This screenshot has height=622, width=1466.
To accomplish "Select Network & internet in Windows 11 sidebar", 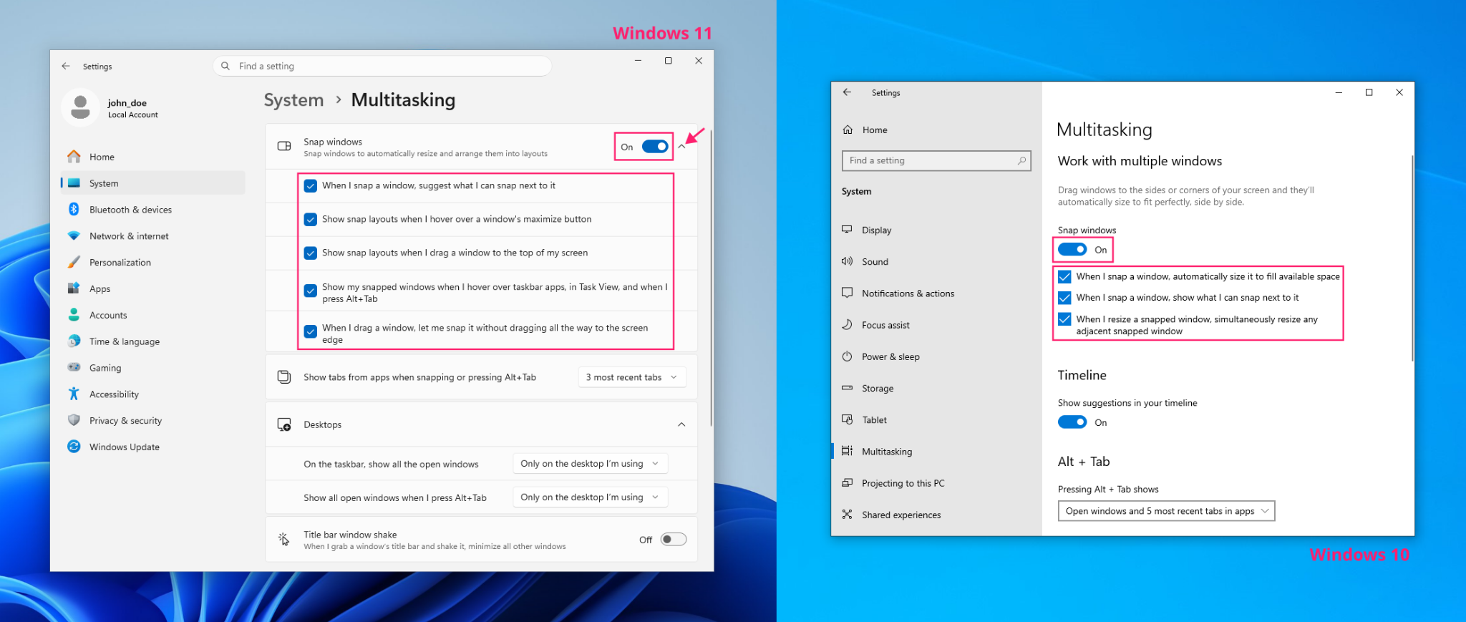I will [153, 236].
